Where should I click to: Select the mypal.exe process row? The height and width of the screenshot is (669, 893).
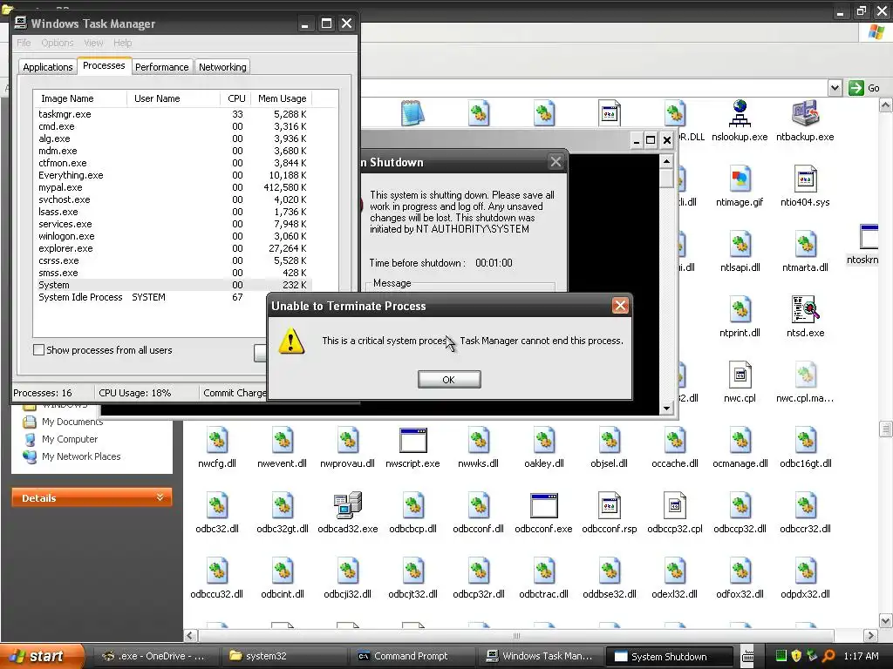[173, 187]
